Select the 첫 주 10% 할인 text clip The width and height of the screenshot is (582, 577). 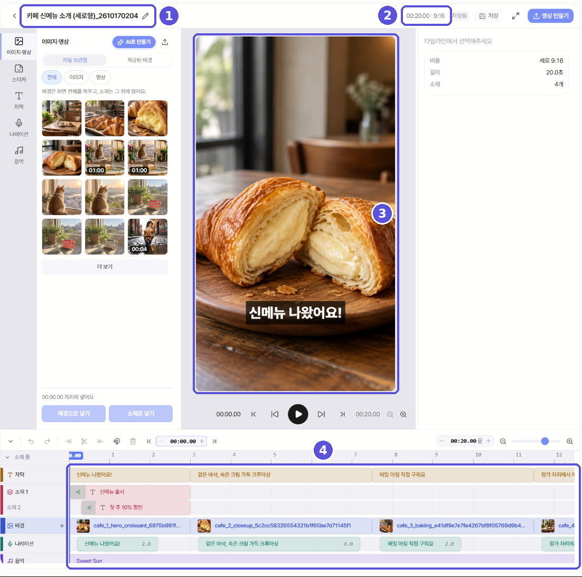pos(136,508)
